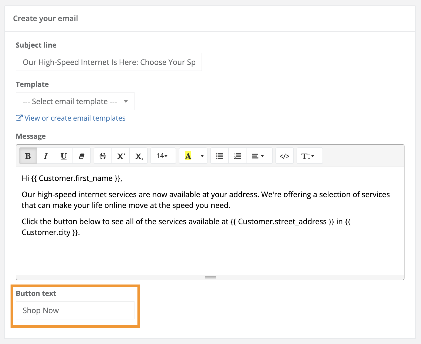This screenshot has height=344, width=421.
Task: Expand the text color options arrow
Action: tap(202, 156)
